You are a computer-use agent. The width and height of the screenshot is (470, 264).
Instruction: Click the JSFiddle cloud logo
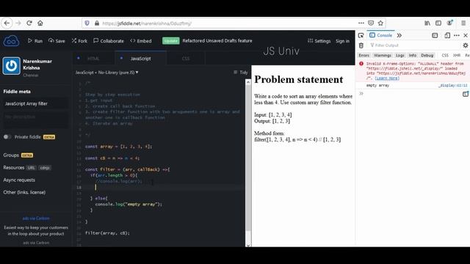tap(12, 41)
